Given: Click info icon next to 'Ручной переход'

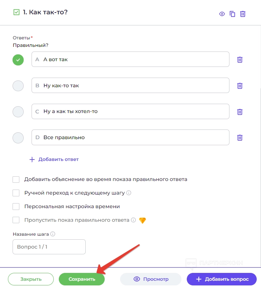Looking at the screenshot, I should coord(129,193).
